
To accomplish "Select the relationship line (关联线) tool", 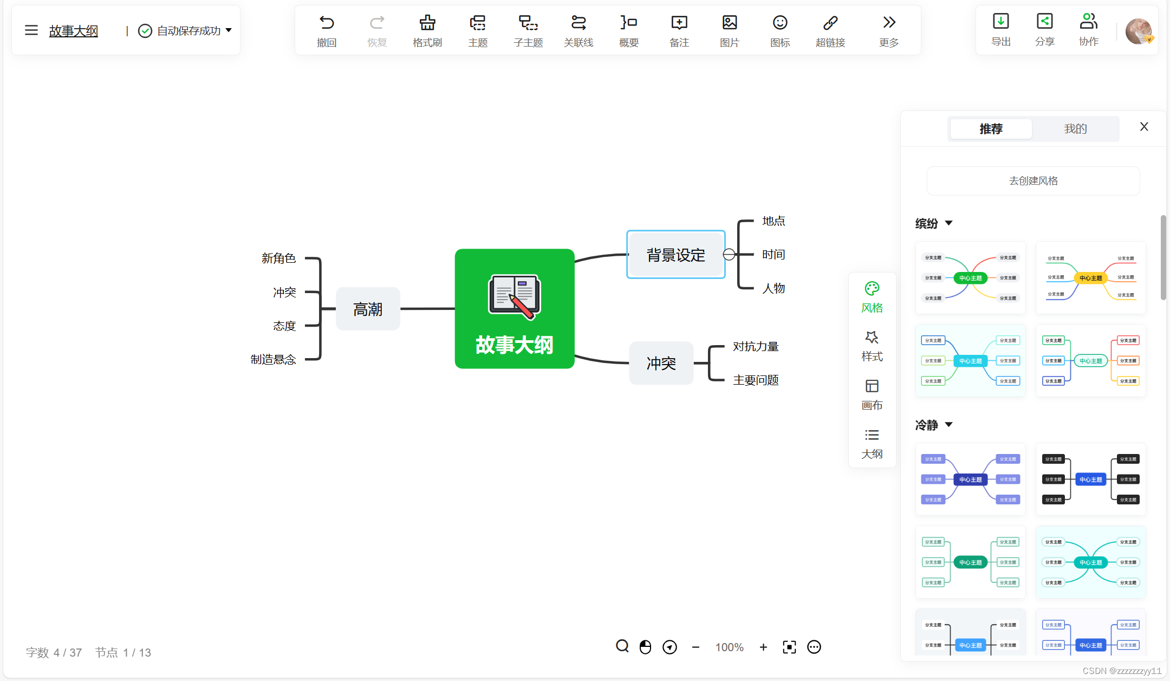I will (578, 23).
